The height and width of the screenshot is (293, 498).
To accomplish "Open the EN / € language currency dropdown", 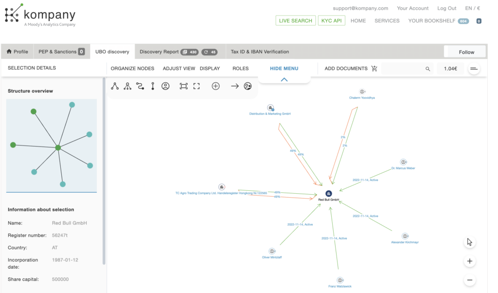I will 472,8.
